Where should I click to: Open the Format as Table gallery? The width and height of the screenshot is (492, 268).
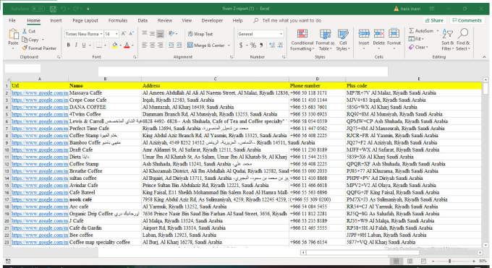[x=325, y=40]
